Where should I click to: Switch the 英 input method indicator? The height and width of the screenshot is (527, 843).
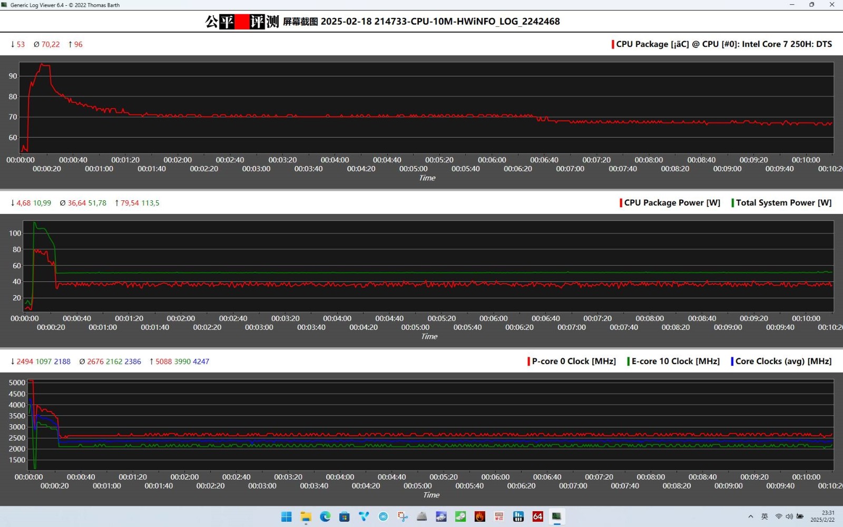[764, 516]
